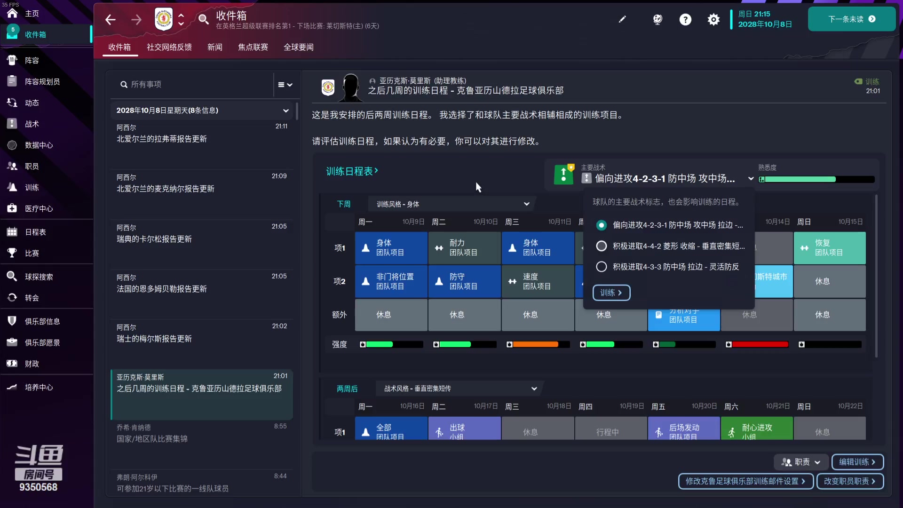The image size is (903, 508).
Task: Open the 动态 sidebar icon
Action: (x=12, y=103)
